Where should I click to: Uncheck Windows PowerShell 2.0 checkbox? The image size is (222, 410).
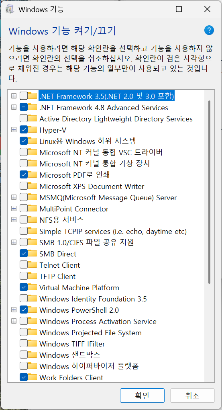24,310
